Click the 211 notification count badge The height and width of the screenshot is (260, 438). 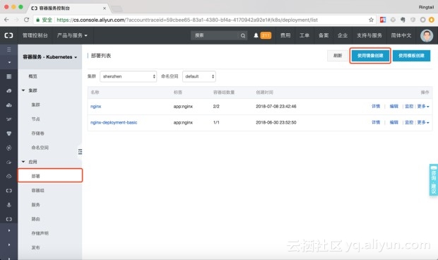[x=266, y=35]
